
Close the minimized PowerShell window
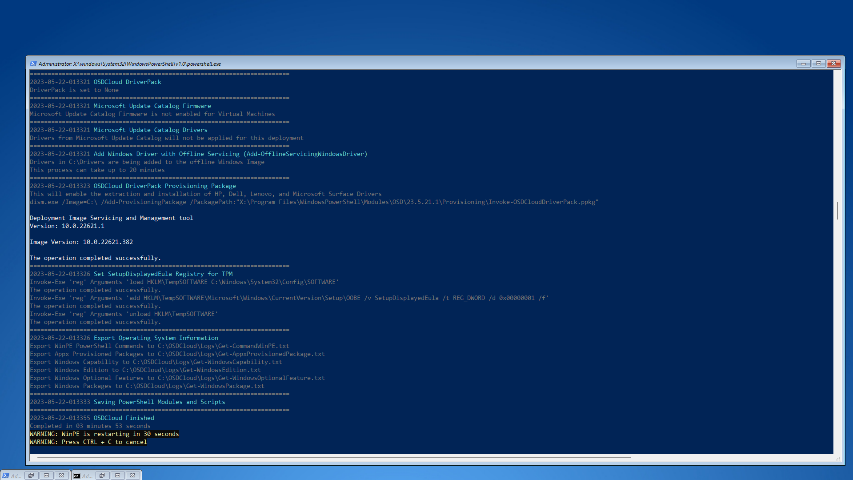(62, 476)
